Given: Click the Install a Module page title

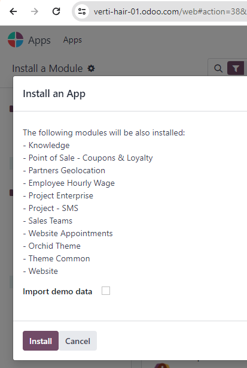Looking at the screenshot, I should click(47, 68).
